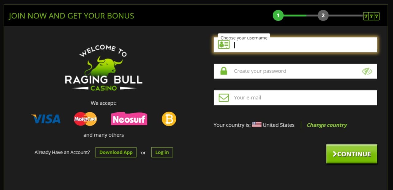The width and height of the screenshot is (393, 190).
Task: Click into the Your e-mail field
Action: pyautogui.click(x=295, y=98)
